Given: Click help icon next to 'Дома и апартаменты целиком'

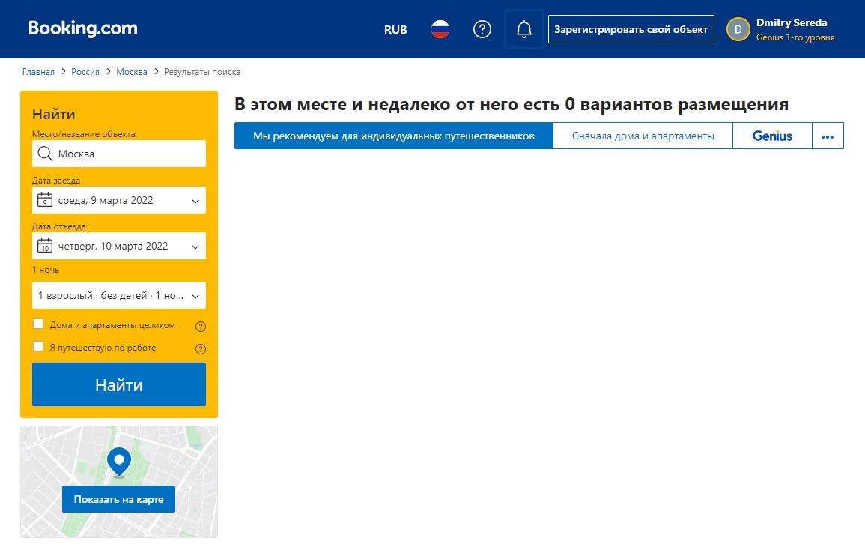Looking at the screenshot, I should [200, 327].
